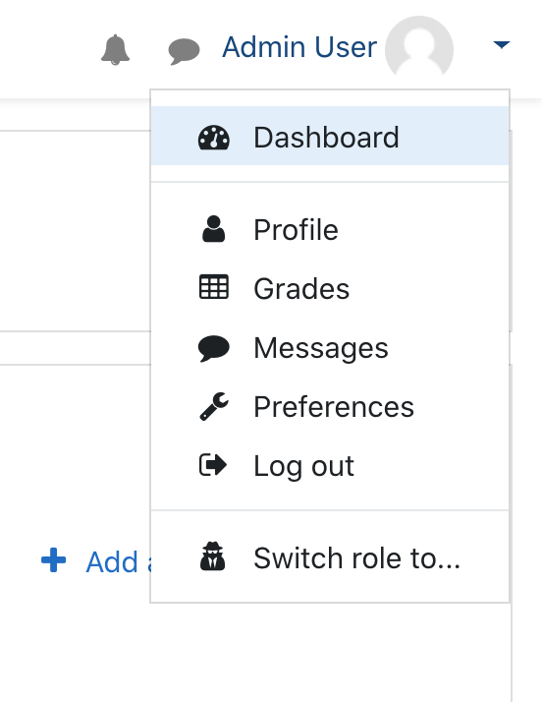This screenshot has height=702, width=542.
Task: Click the Messages bubble icon in menu
Action: [214, 348]
